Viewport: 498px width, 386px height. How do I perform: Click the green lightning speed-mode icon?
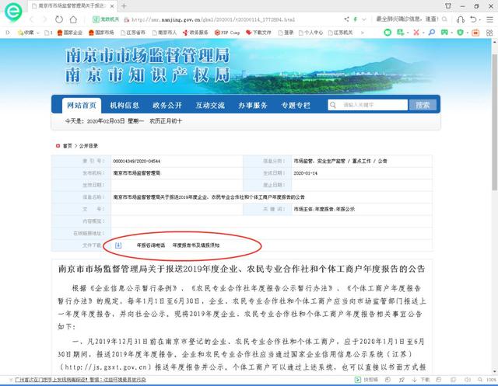coord(356,19)
